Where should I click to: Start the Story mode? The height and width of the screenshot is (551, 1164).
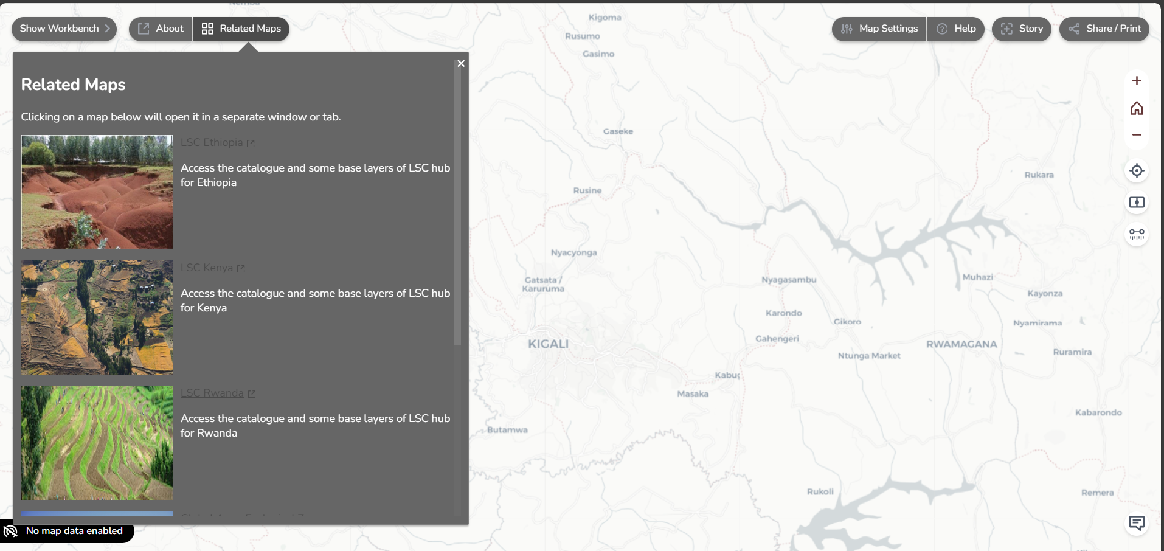pyautogui.click(x=1022, y=29)
